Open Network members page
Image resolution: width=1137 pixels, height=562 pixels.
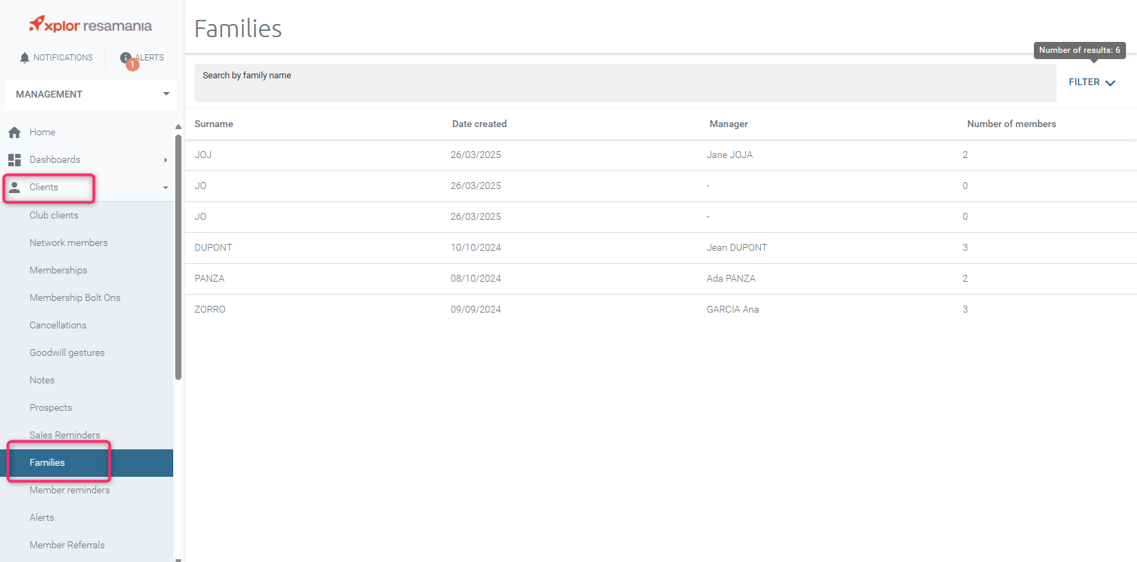(69, 243)
